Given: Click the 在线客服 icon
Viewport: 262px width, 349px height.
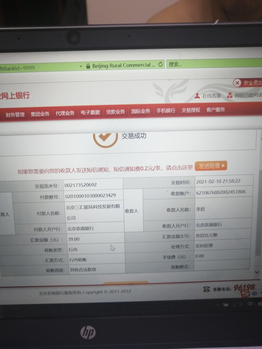Looking at the screenshot, I should click(197, 96).
